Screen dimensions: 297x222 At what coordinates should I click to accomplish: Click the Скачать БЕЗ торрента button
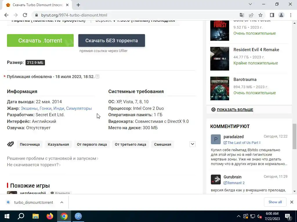[x=112, y=40]
